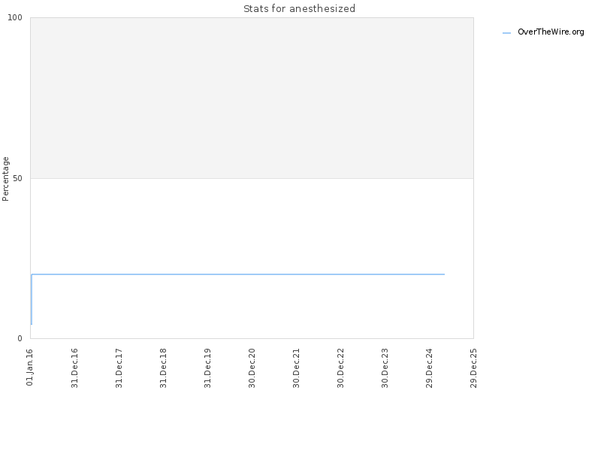This screenshot has width=601, height=451.
Task: Click the 29.Dec.25 x-axis date label
Action: [473, 368]
